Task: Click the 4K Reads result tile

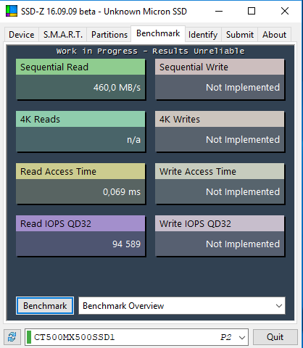Action: point(80,131)
